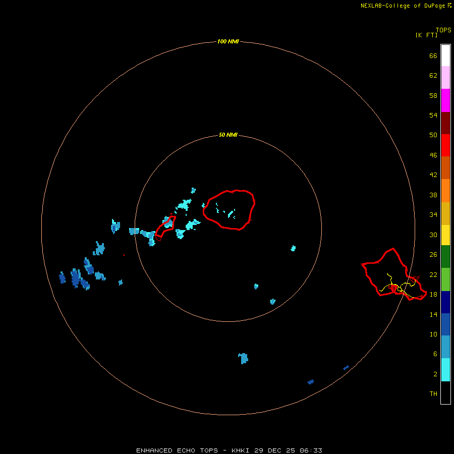The image size is (454, 454).
Task: Click the 66 legend value
Action: (433, 55)
